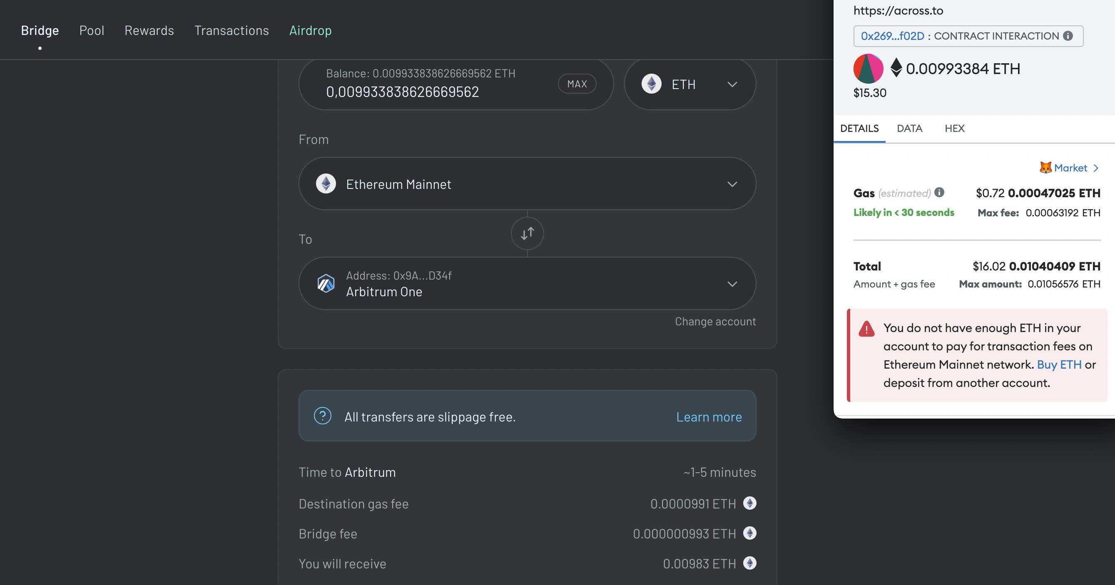Switch to the HEX tab in MetaMask
Image resolution: width=1115 pixels, height=585 pixels.
tap(954, 129)
